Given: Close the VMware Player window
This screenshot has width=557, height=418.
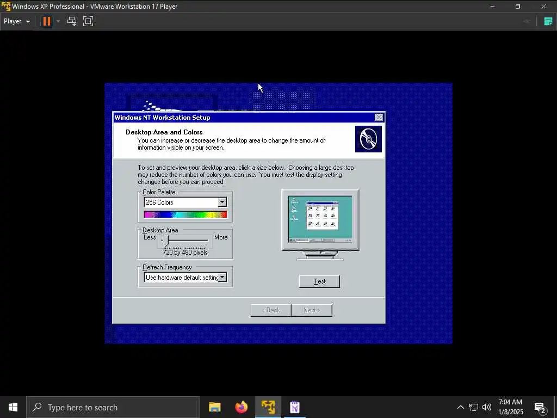Looking at the screenshot, I should click(x=543, y=7).
